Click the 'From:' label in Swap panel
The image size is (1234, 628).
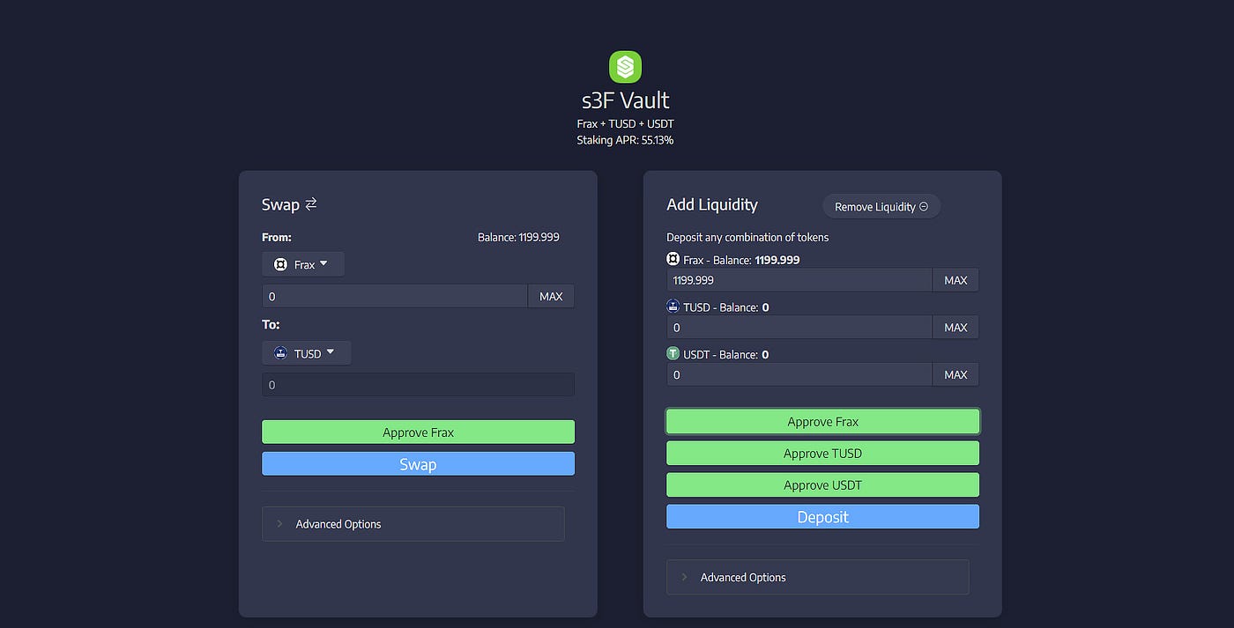point(277,237)
